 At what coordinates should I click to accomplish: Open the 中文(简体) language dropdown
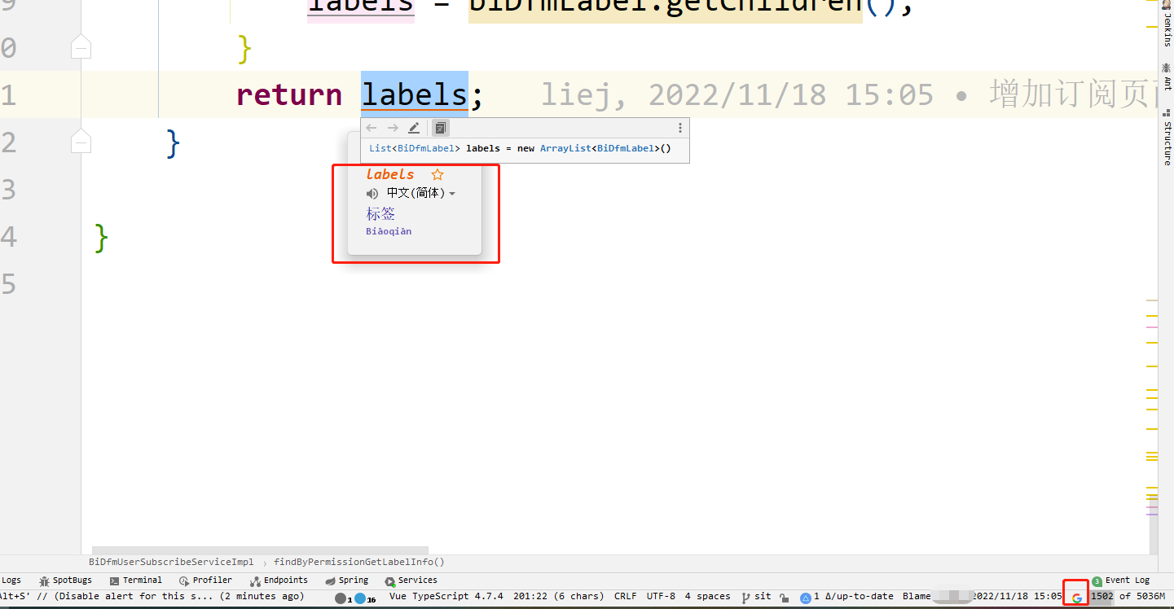coord(420,193)
